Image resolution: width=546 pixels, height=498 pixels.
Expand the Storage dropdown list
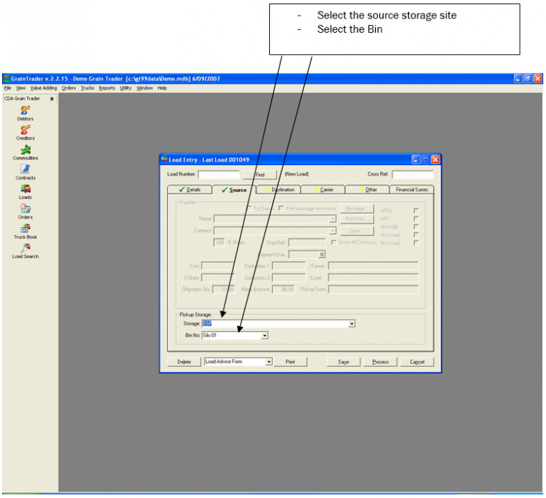tap(352, 324)
